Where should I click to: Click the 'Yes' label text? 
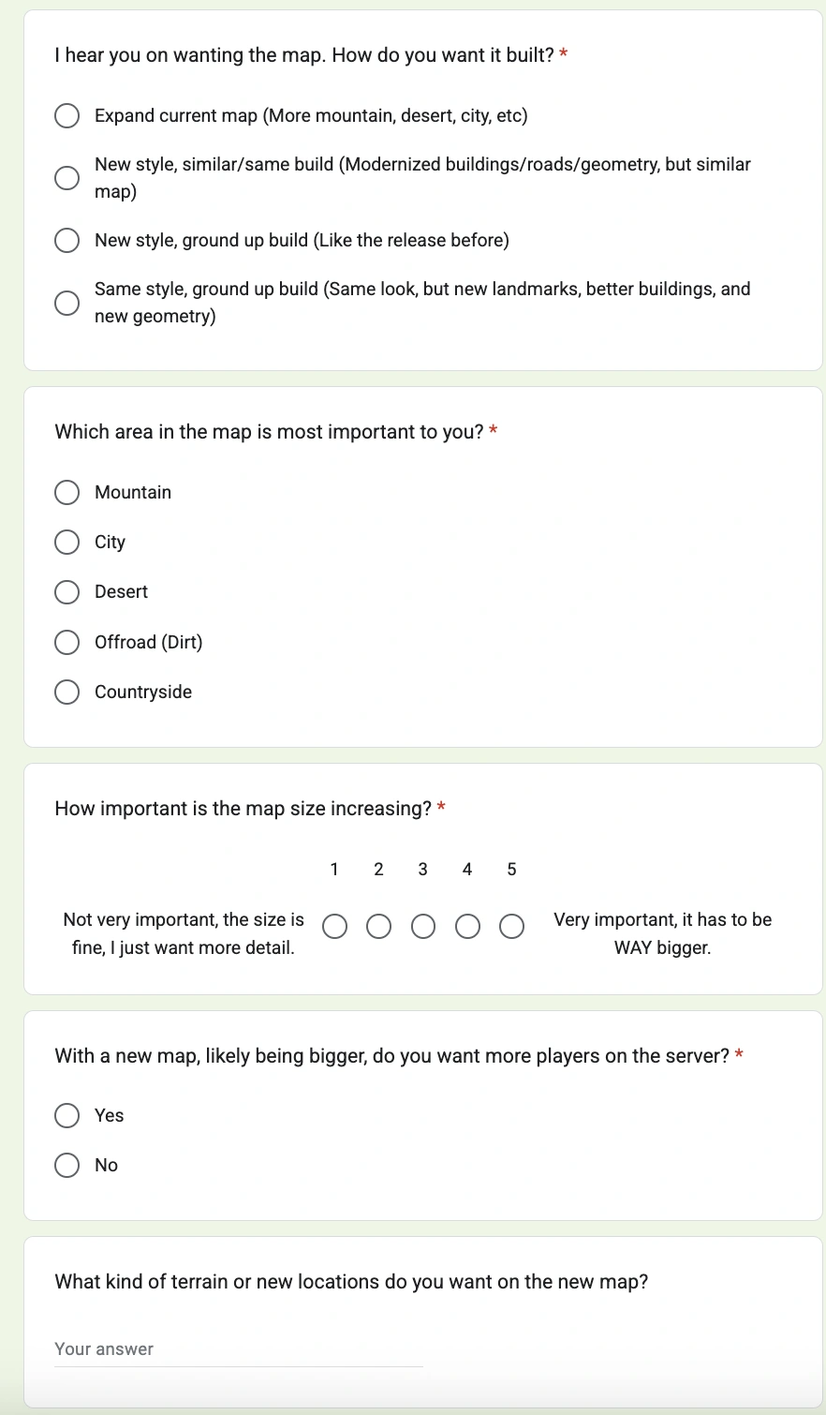(x=110, y=1115)
